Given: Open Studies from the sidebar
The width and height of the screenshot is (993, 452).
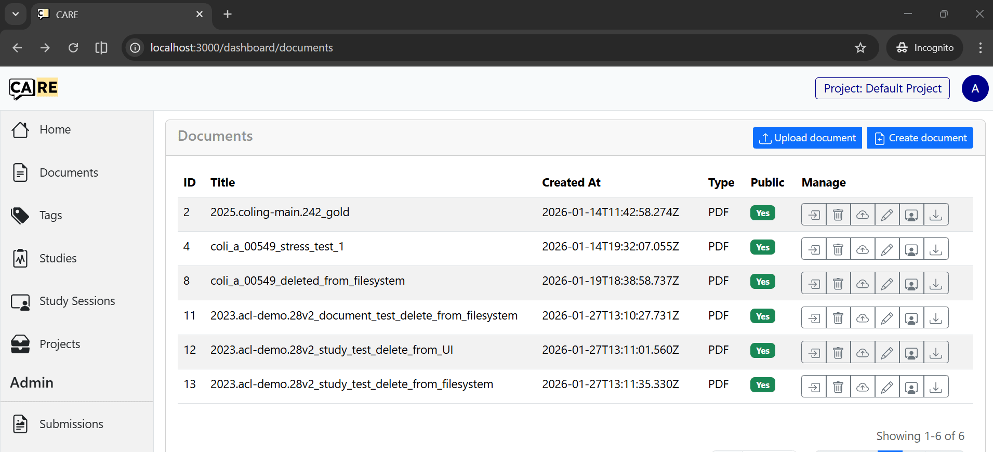Looking at the screenshot, I should [58, 258].
